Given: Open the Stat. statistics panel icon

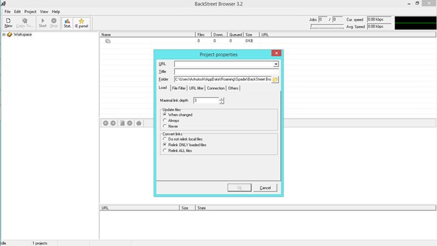Looking at the screenshot, I should (x=67, y=23).
